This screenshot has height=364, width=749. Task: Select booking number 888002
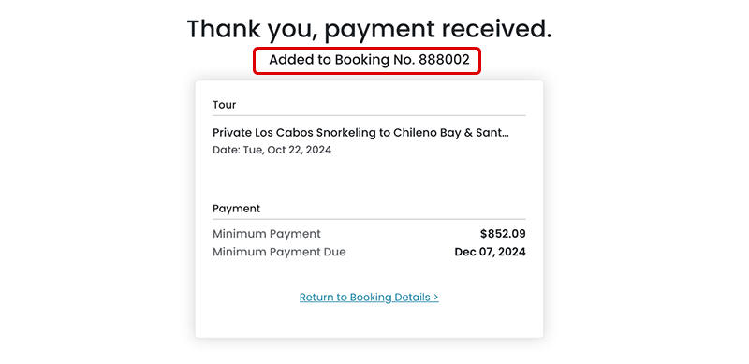click(x=444, y=60)
